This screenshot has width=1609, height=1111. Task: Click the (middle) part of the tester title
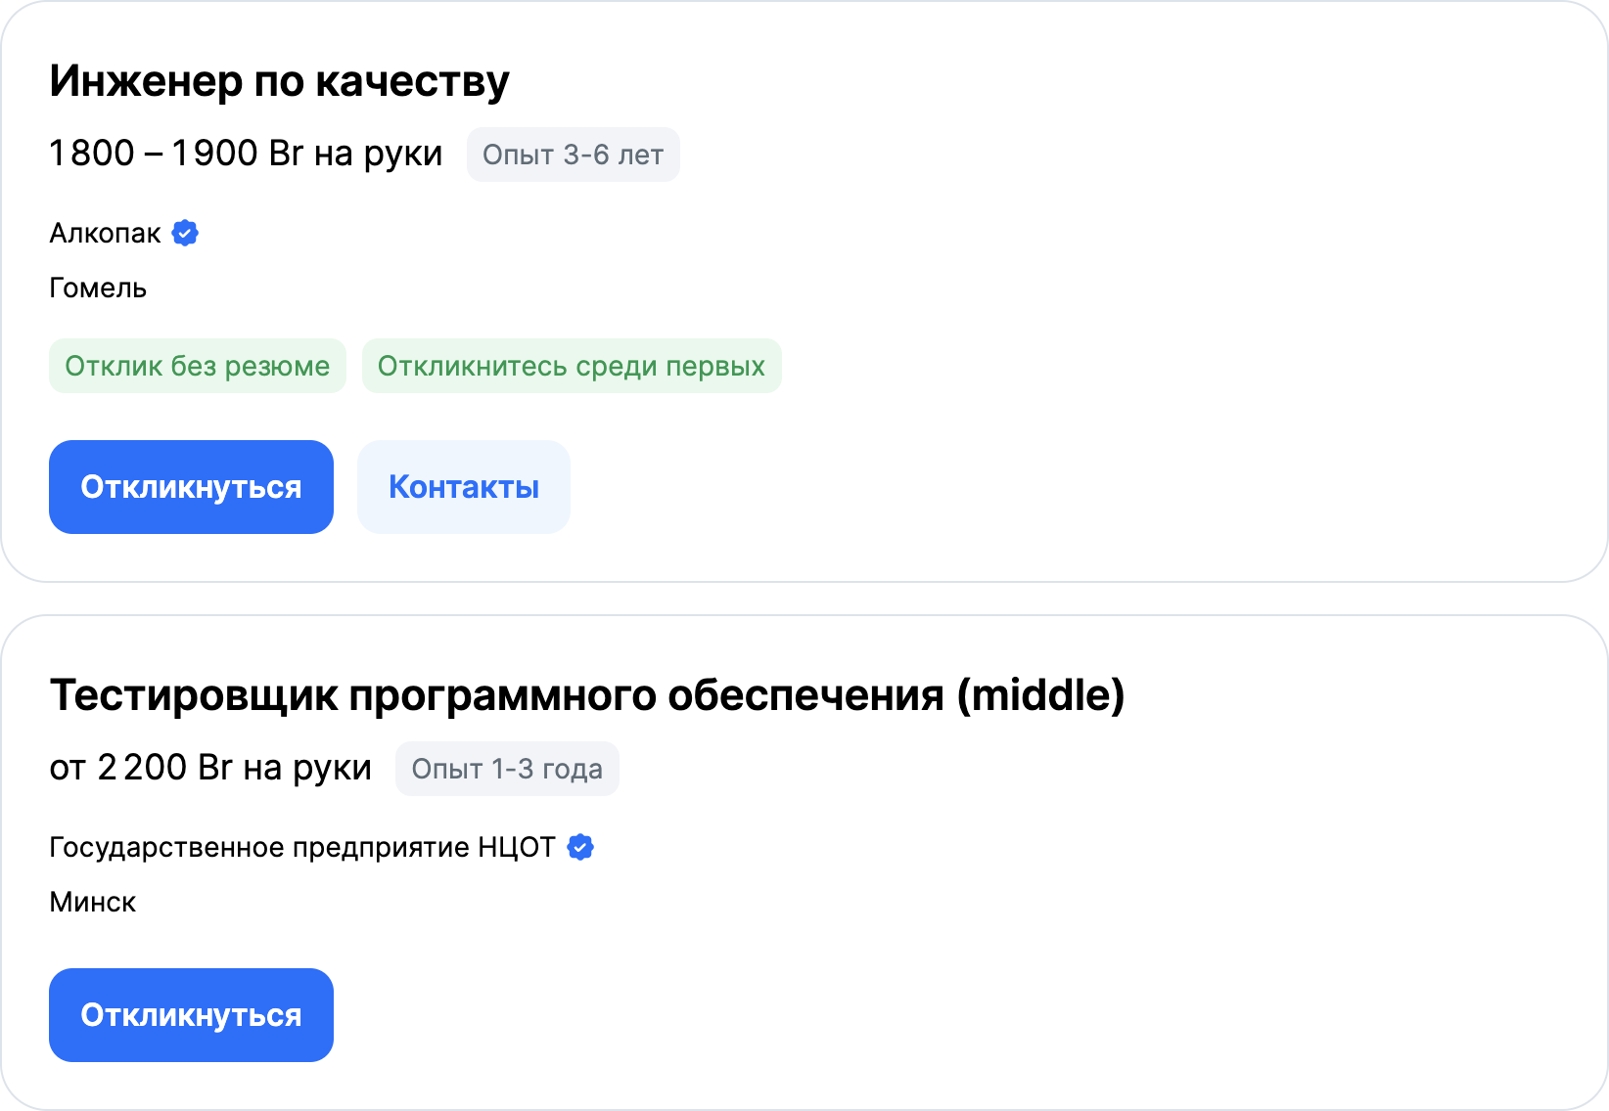coord(1040,695)
